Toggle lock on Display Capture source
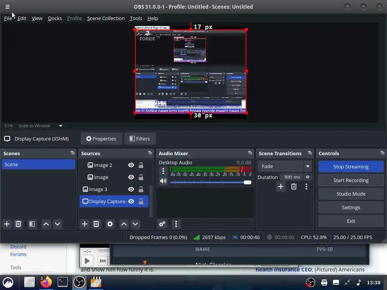 point(141,201)
